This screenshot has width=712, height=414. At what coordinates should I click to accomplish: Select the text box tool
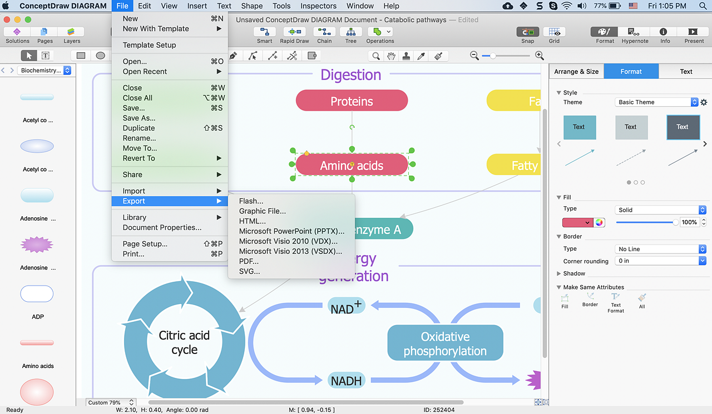[45, 56]
